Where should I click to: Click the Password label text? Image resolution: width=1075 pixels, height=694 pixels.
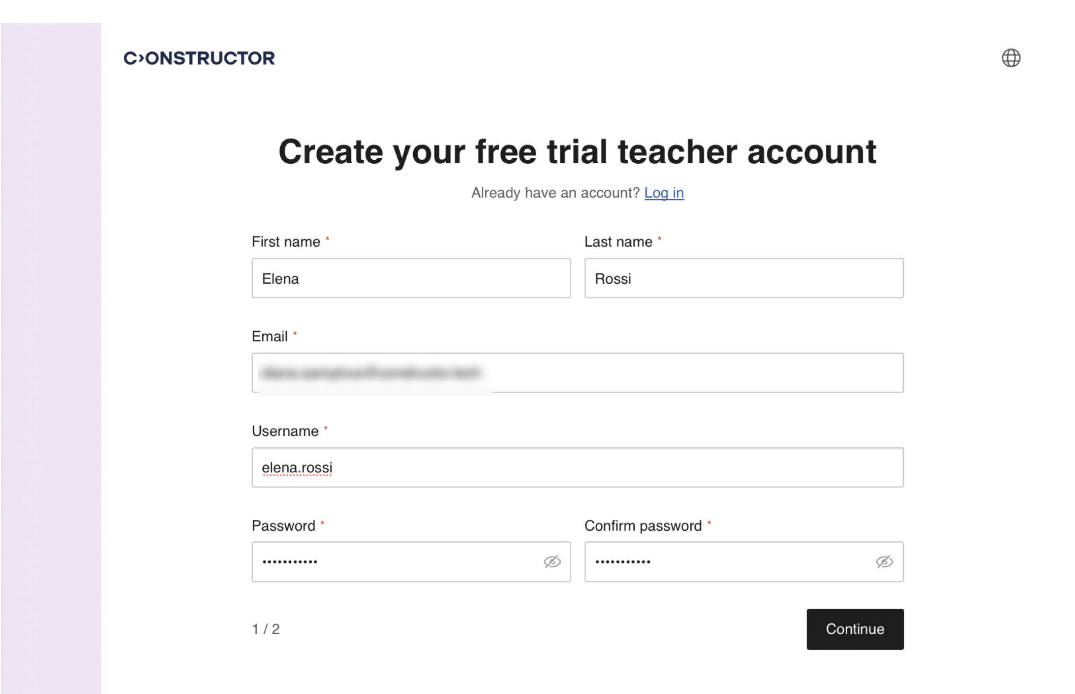[283, 526]
